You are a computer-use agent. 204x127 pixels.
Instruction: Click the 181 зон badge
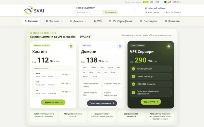[87, 45]
